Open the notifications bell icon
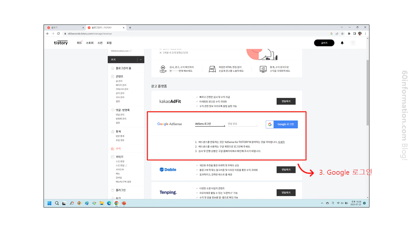Image resolution: width=413 pixels, height=232 pixels. point(342,43)
